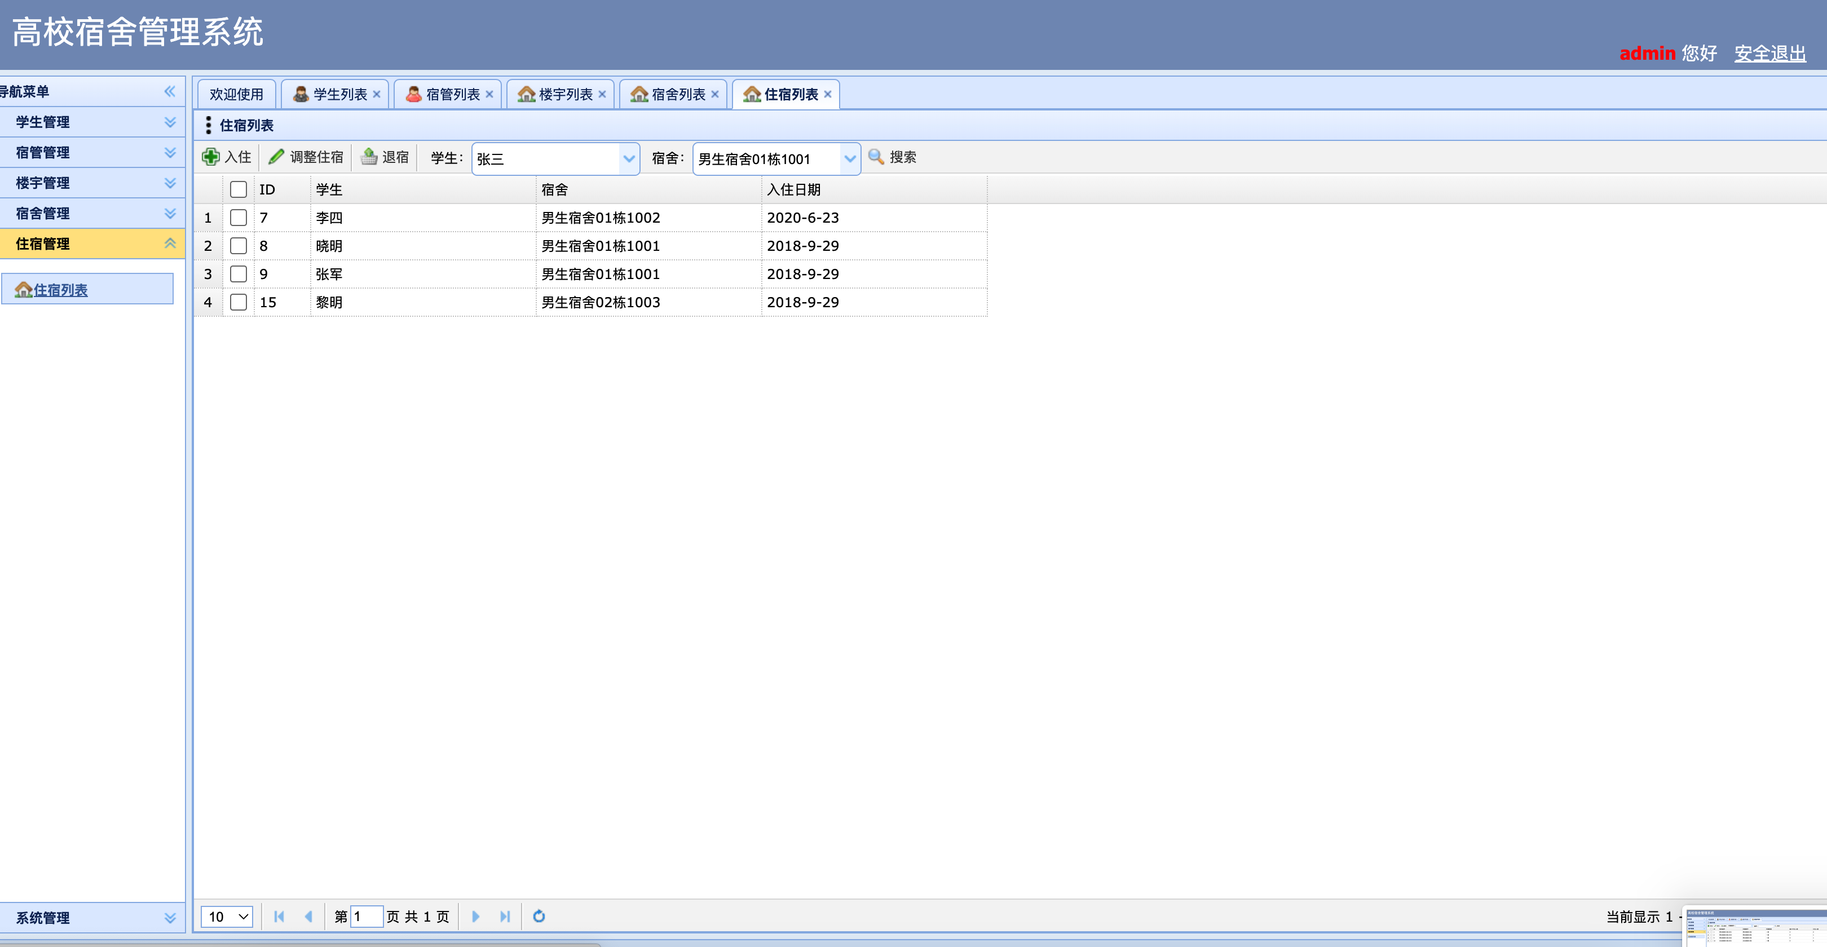The height and width of the screenshot is (947, 1827).
Task: Go to next page arrow icon
Action: click(x=475, y=916)
